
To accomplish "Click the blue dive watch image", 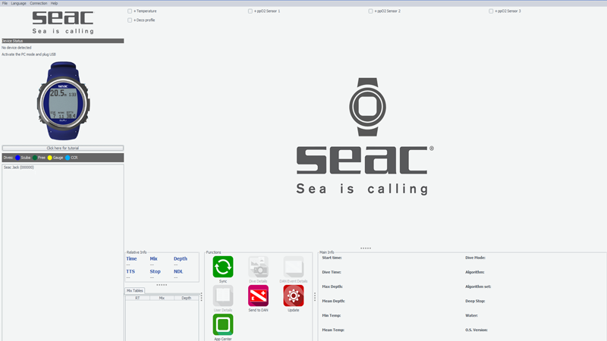I will [63, 101].
